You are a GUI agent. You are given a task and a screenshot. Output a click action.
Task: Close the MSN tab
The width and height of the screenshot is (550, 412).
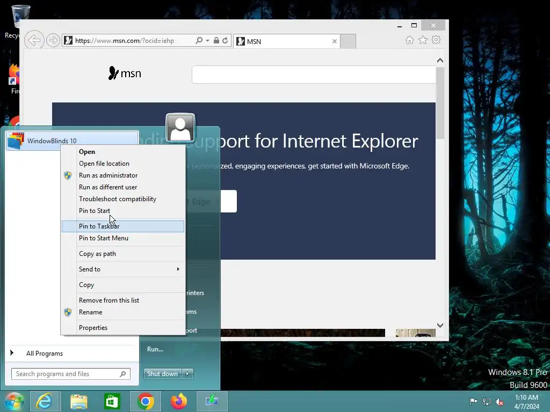point(334,41)
